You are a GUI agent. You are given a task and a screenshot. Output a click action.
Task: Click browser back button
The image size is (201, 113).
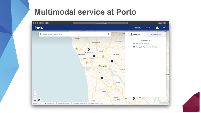[x=40, y=23]
